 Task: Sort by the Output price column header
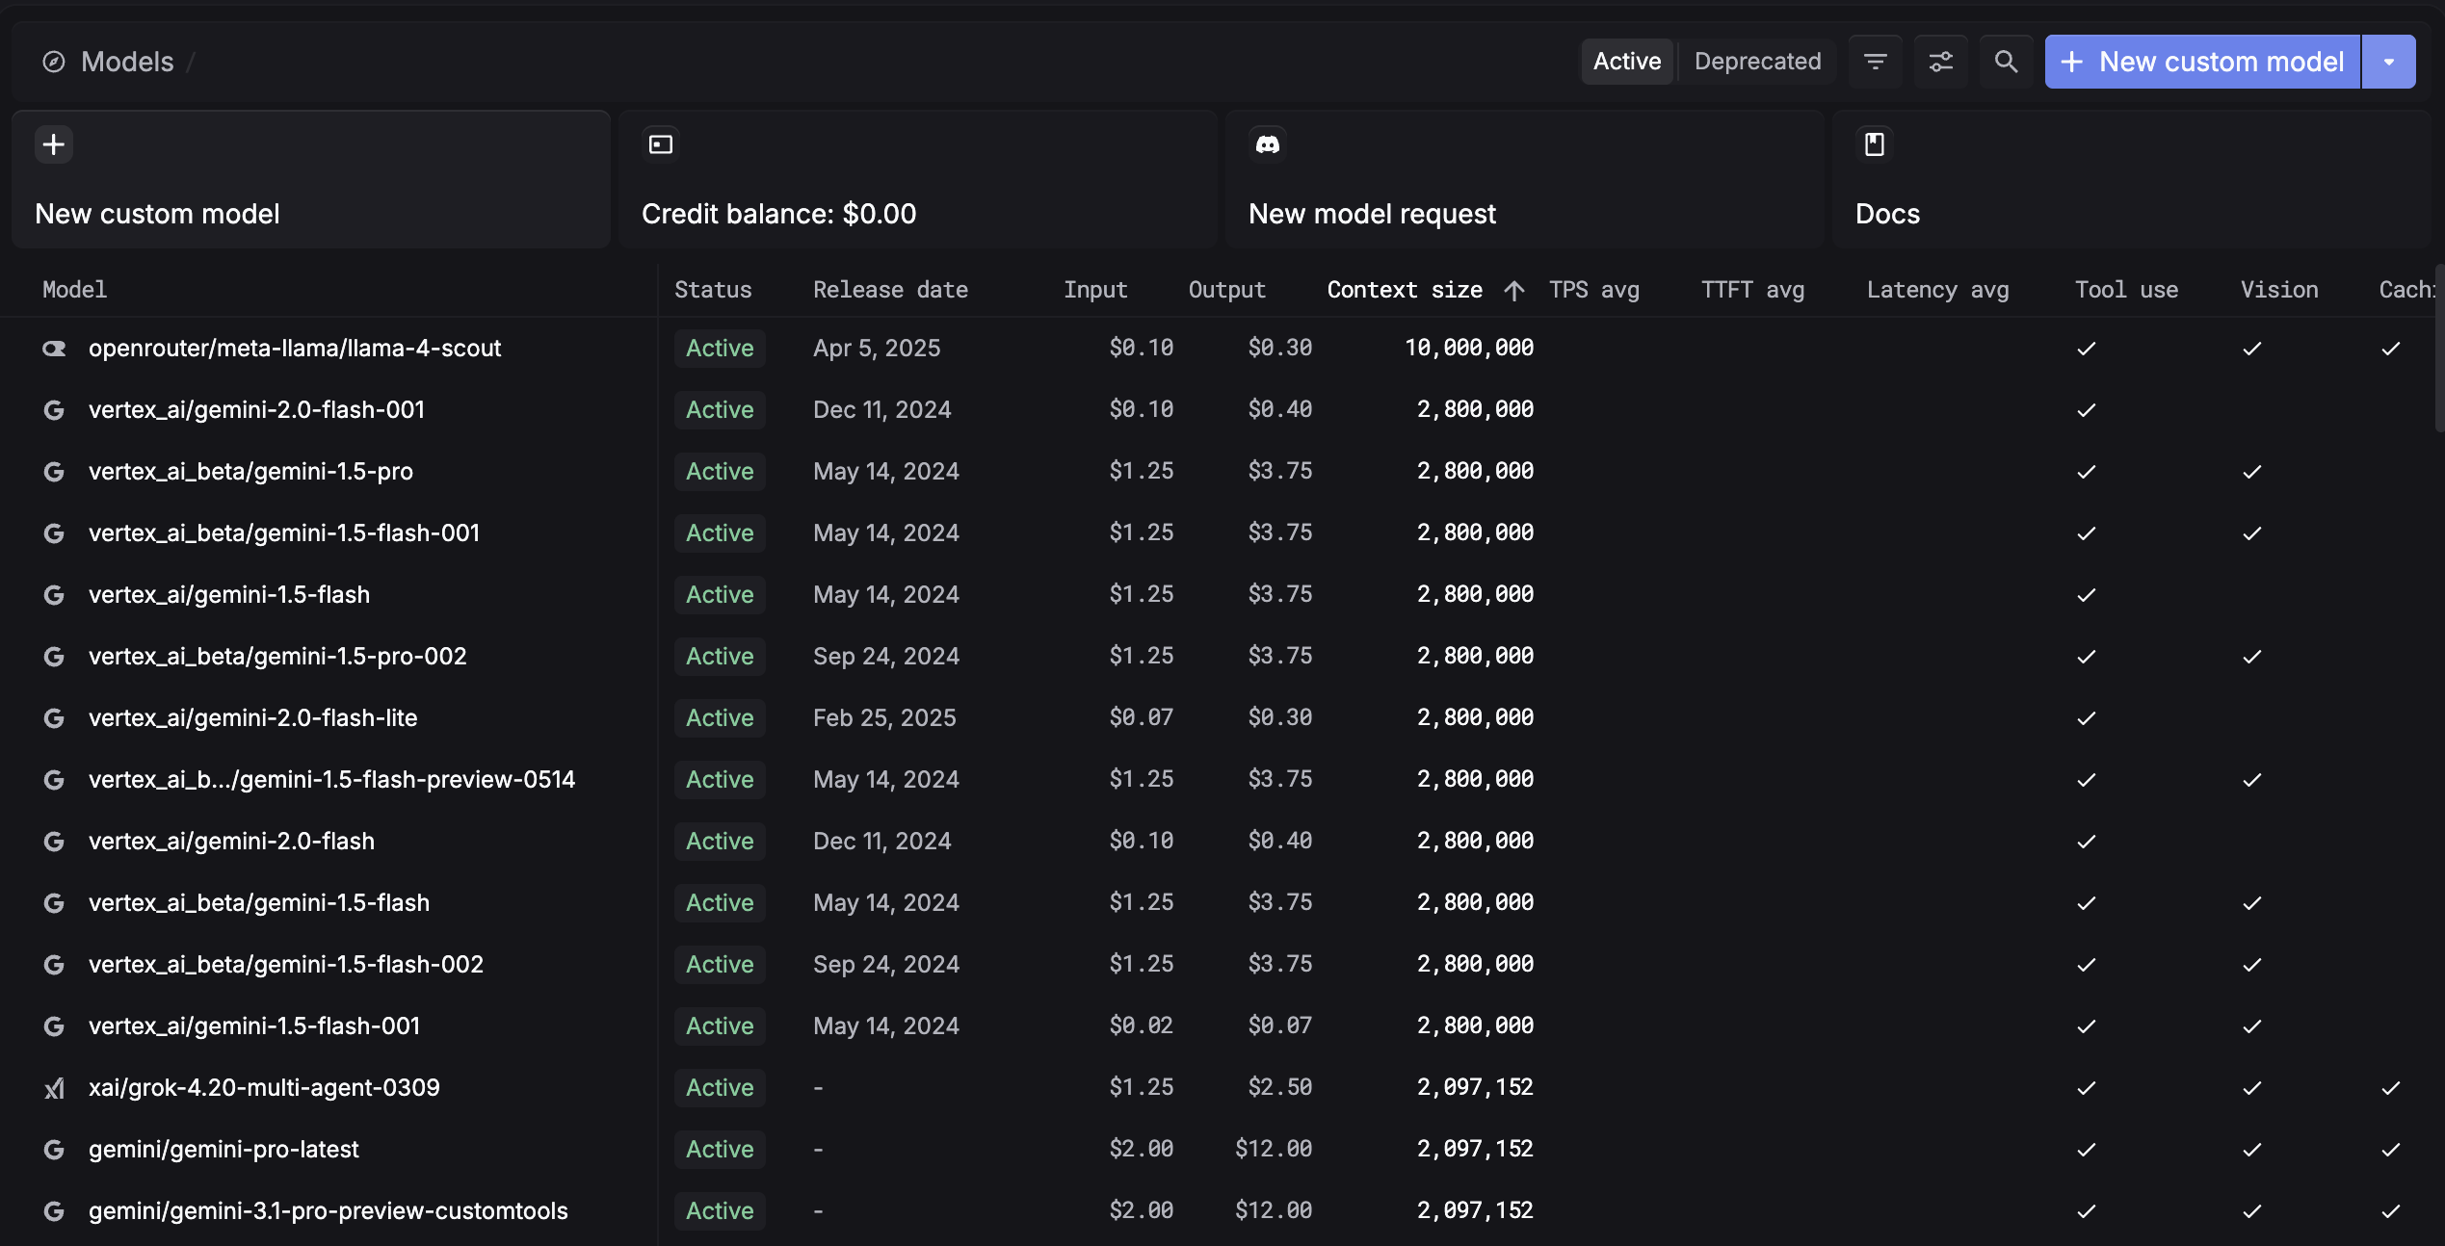(x=1226, y=290)
